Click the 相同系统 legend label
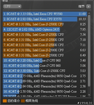 point(32,101)
